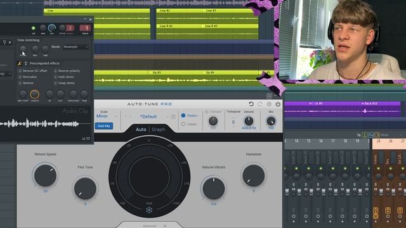Click the Auto-Tune Pro redo arrow icon
Screen dimensions: 406x228
pyautogui.click(x=260, y=104)
